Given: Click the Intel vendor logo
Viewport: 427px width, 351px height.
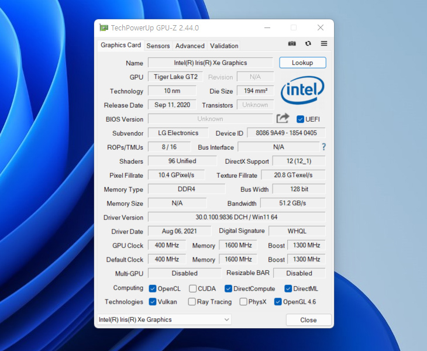Looking at the screenshot, I should [302, 90].
